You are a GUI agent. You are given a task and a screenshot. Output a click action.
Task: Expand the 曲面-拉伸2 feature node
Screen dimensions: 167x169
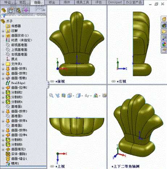point(3,88)
